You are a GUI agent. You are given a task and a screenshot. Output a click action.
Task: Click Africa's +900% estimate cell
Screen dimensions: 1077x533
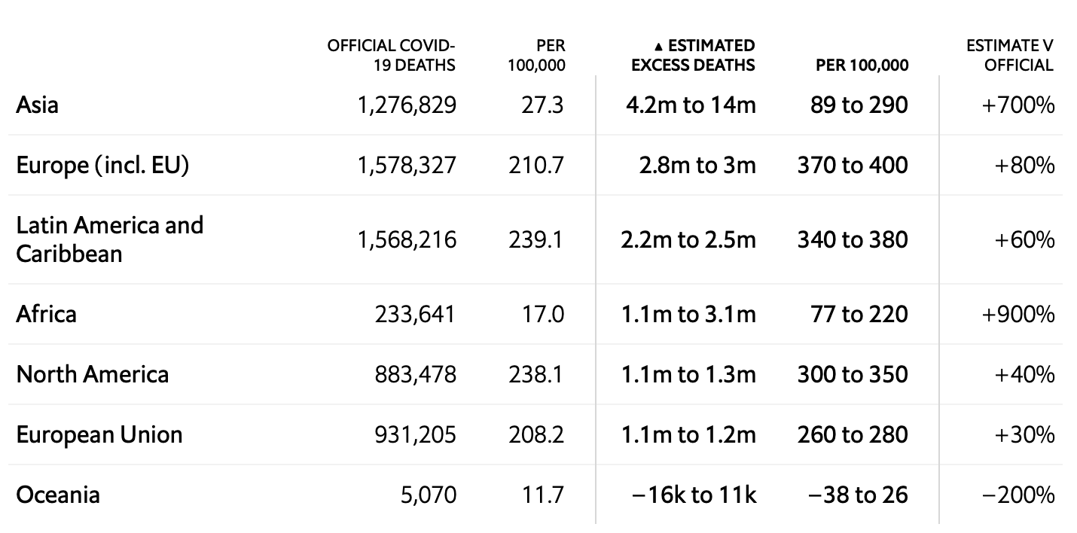1018,314
